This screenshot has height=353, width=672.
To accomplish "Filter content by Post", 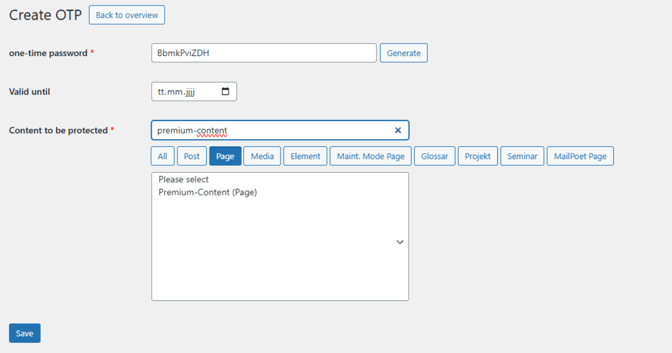I will click(192, 156).
